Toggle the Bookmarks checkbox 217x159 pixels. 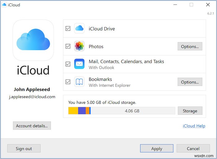click(68, 82)
